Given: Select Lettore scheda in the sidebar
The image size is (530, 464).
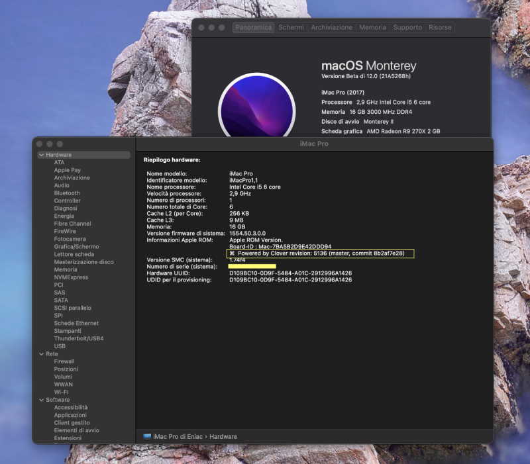Looking at the screenshot, I should tap(74, 254).
